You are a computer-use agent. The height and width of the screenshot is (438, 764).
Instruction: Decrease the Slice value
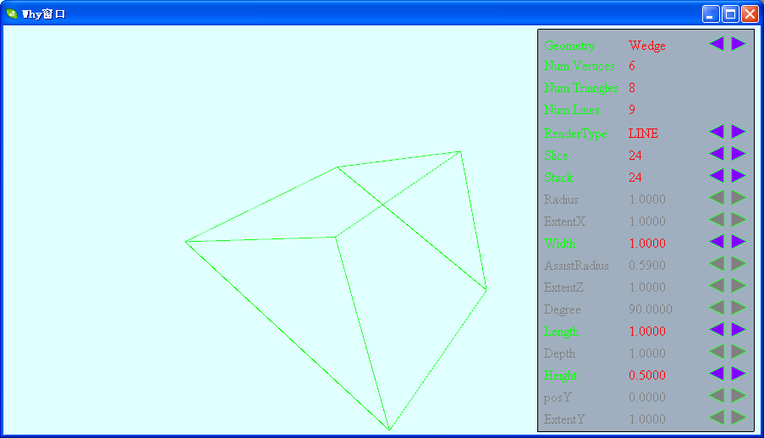tap(717, 154)
